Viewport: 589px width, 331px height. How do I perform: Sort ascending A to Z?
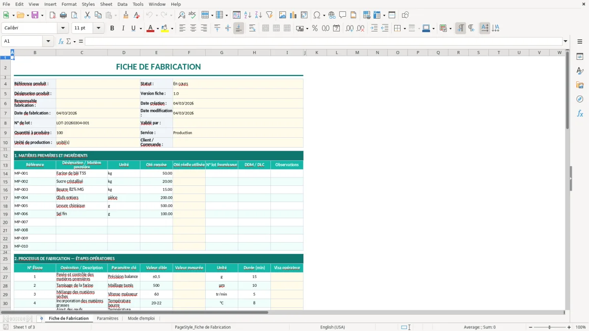pyautogui.click(x=248, y=15)
